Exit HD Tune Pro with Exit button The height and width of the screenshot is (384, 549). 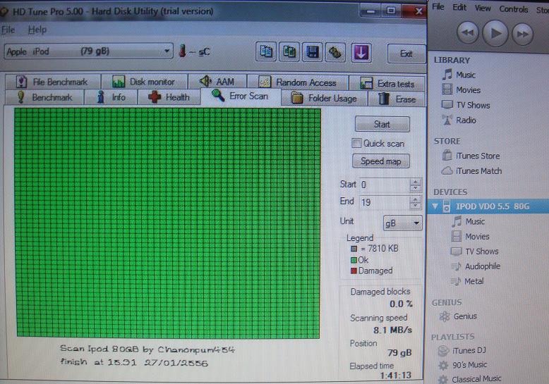click(x=406, y=54)
